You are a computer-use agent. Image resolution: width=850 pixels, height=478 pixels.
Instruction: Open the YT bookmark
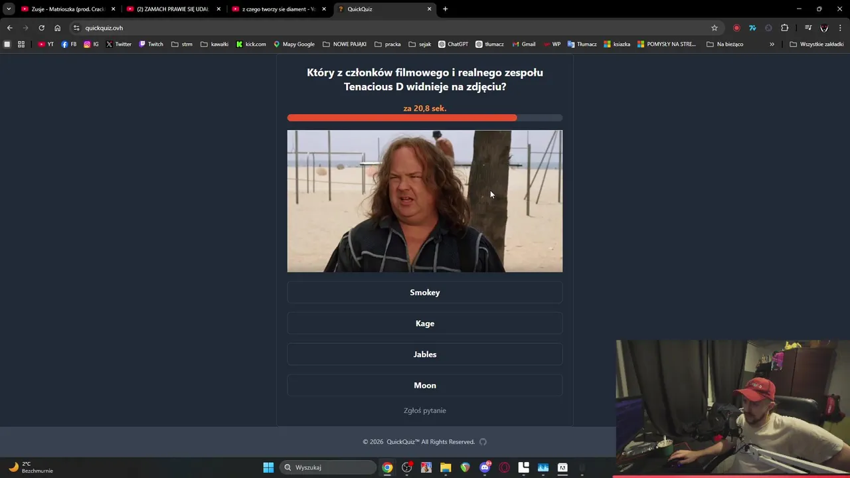coord(46,44)
